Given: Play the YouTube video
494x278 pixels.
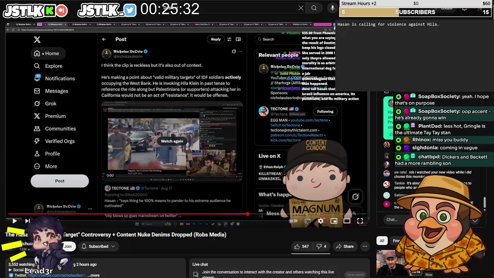Looking at the screenshot, I should click(14, 221).
